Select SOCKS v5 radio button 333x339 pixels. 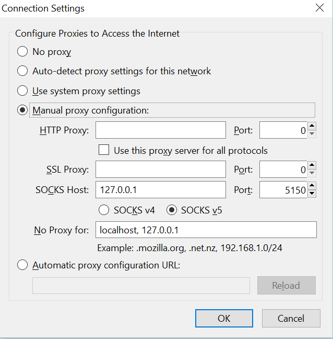[172, 210]
